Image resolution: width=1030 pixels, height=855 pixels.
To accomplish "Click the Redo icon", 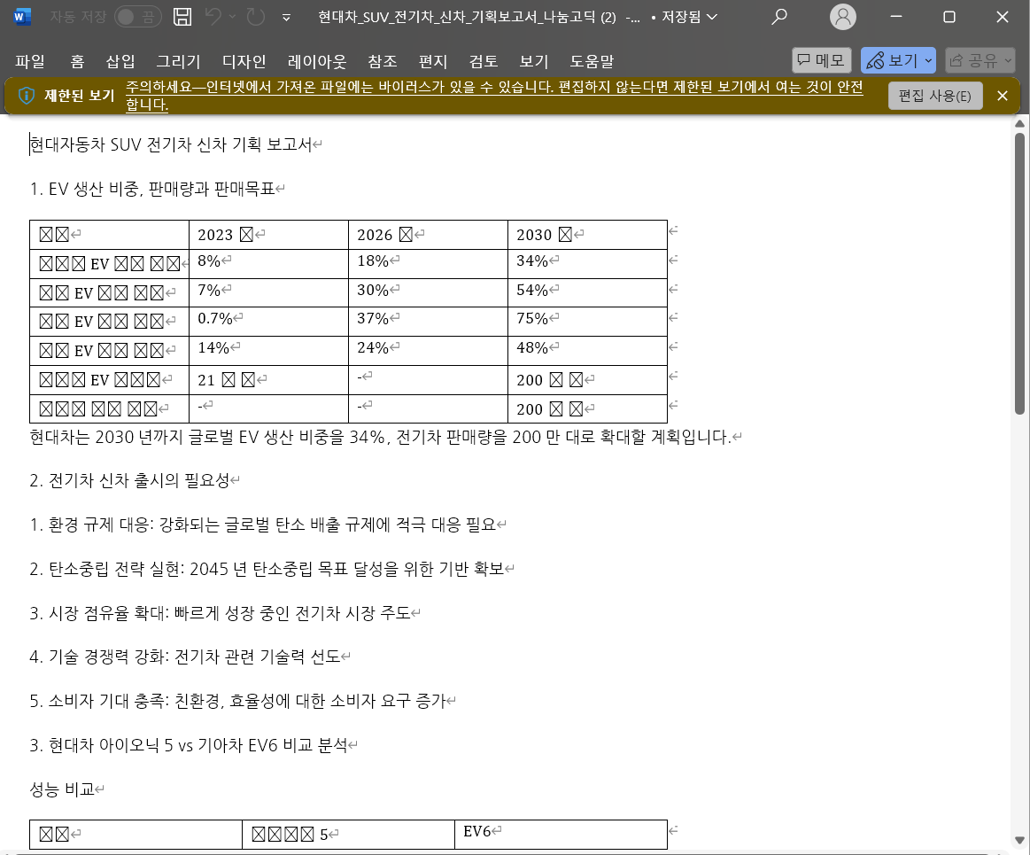I will (256, 17).
